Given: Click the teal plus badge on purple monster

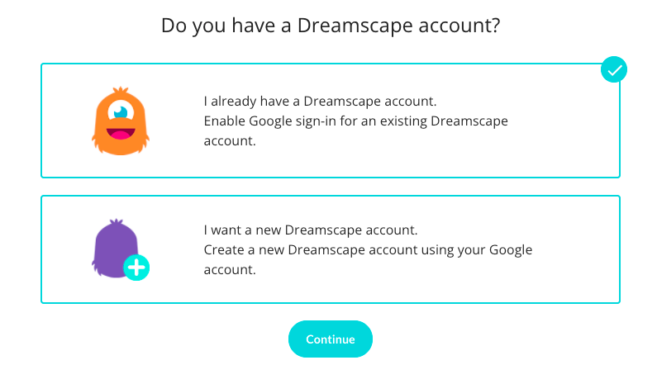Looking at the screenshot, I should coord(136,268).
